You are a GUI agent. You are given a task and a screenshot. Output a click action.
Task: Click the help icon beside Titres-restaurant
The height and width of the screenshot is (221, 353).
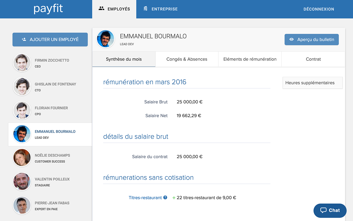[165, 198]
